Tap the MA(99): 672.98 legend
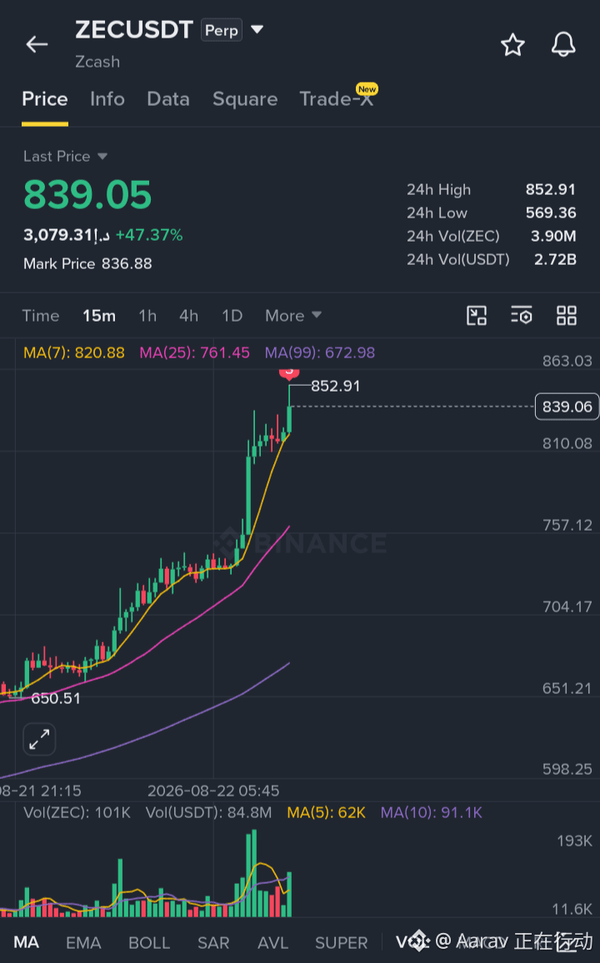The image size is (600, 963). tap(320, 352)
